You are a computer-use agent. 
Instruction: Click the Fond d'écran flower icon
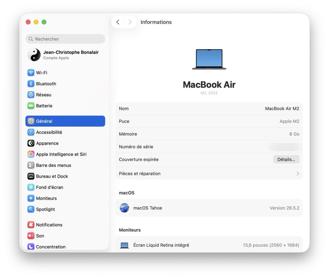pyautogui.click(x=31, y=187)
